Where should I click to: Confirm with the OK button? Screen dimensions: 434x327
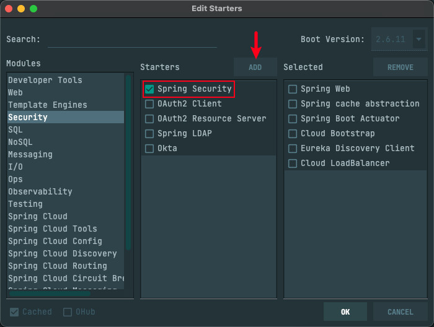(x=345, y=312)
